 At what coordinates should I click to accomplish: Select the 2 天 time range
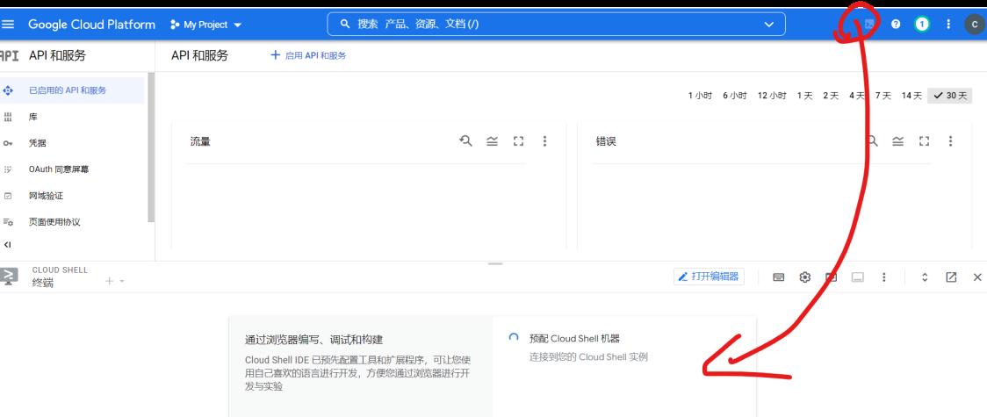click(831, 96)
